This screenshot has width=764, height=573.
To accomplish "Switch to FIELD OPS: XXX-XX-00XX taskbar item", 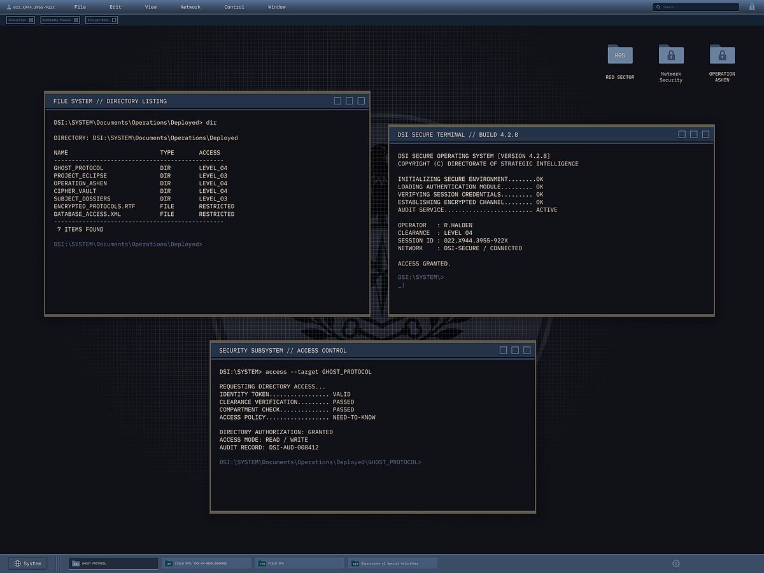I will tap(206, 563).
